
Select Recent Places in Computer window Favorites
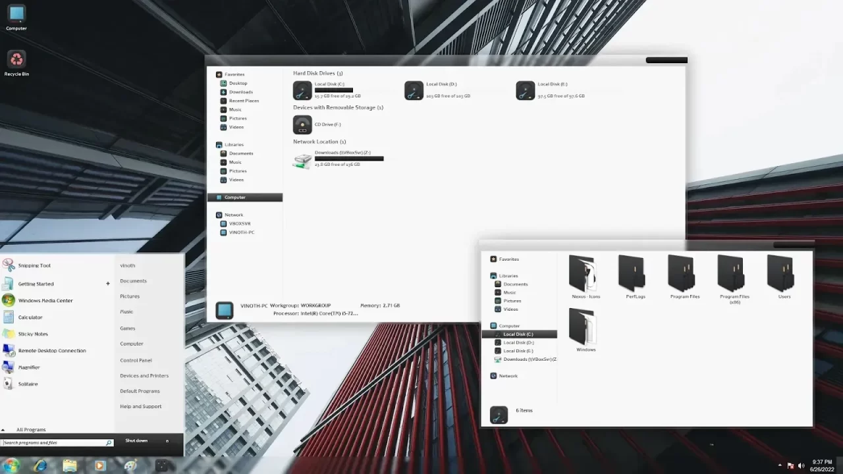pyautogui.click(x=239, y=101)
